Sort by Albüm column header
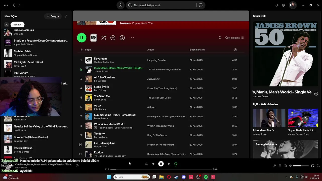322x181 pixels. pos(151,50)
